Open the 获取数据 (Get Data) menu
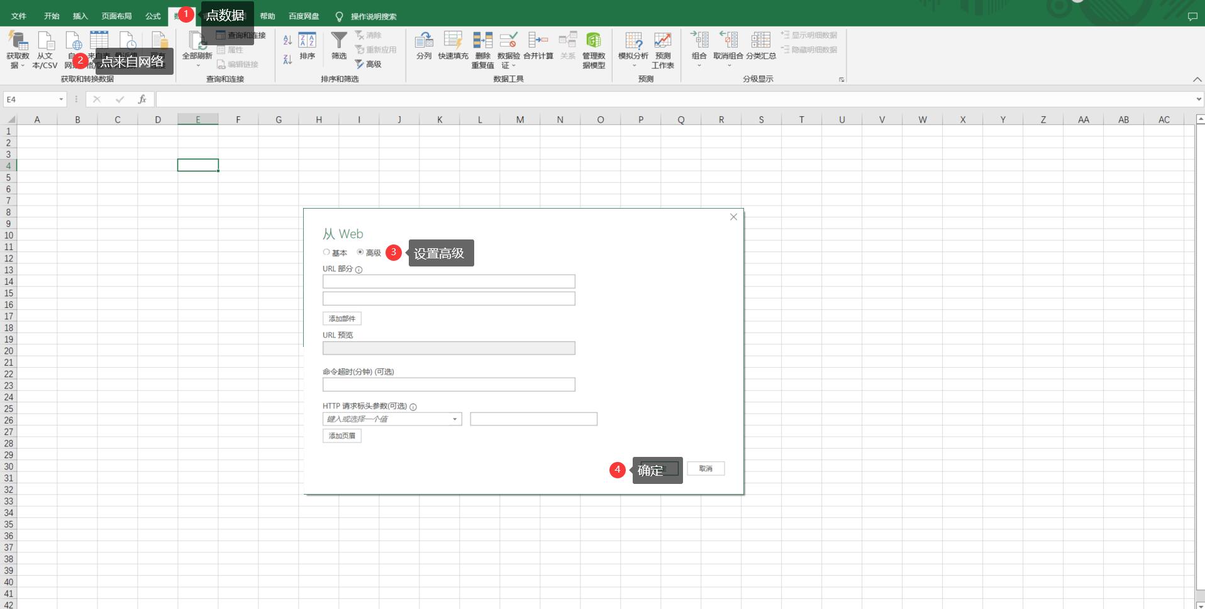Screen dimensions: 1205x609 click(18, 49)
